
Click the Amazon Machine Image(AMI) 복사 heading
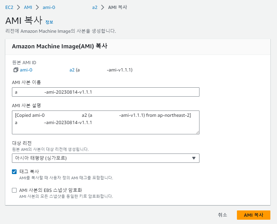pyautogui.click(x=60, y=46)
